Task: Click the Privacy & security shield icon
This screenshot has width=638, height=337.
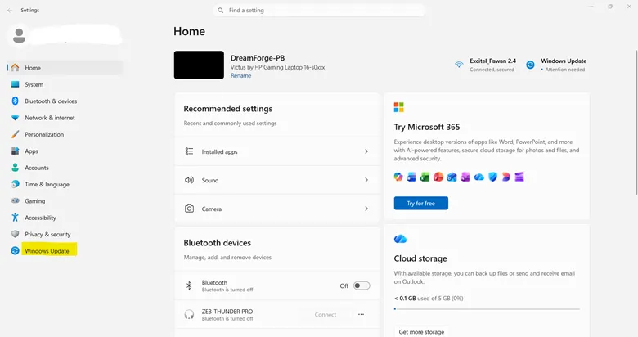Action: pos(15,234)
